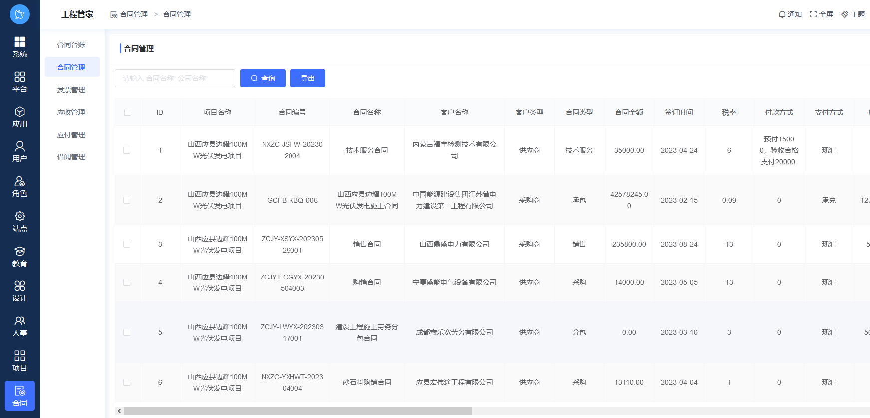The width and height of the screenshot is (870, 418).
Task: Focus the 合同名称 search input field
Action: pyautogui.click(x=175, y=78)
